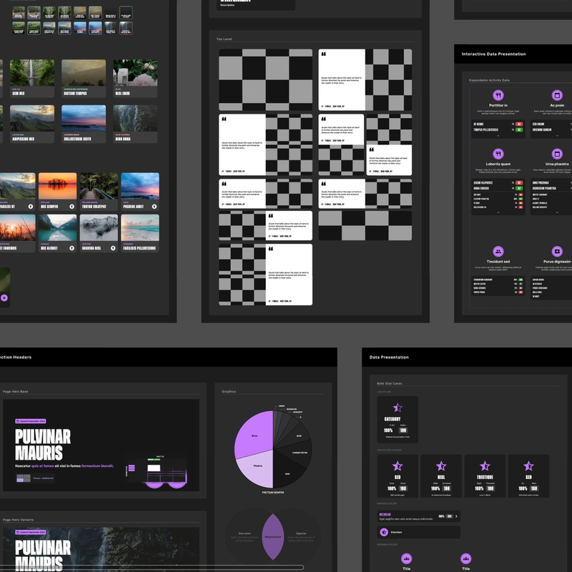This screenshot has height=572, width=572.
Task: Open the Sollicitudin Justo sunset image card
Action: pos(84,124)
